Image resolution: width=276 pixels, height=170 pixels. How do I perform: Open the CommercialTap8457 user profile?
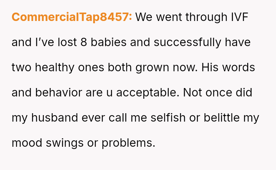tap(72, 17)
